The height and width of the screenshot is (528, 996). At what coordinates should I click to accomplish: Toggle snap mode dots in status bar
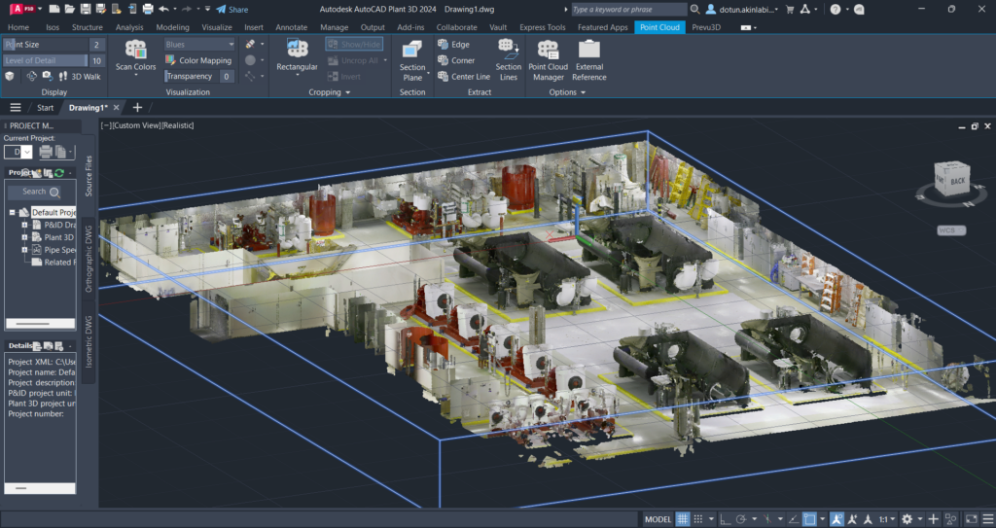(700, 519)
